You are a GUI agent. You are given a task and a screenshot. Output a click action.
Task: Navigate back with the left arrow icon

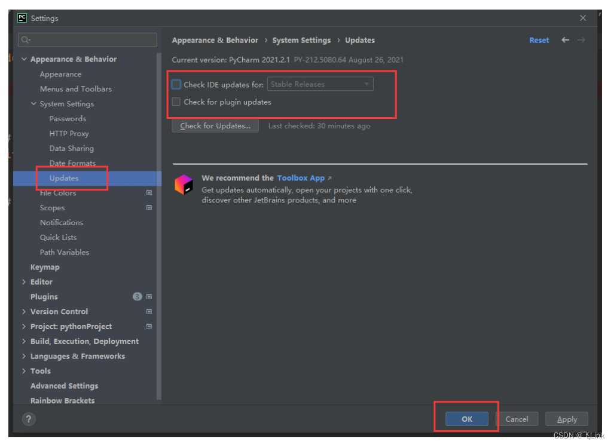point(565,40)
